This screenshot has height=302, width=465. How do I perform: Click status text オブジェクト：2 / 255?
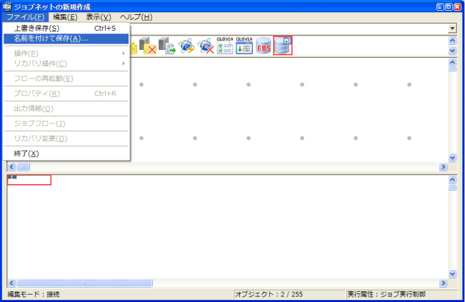(x=269, y=294)
